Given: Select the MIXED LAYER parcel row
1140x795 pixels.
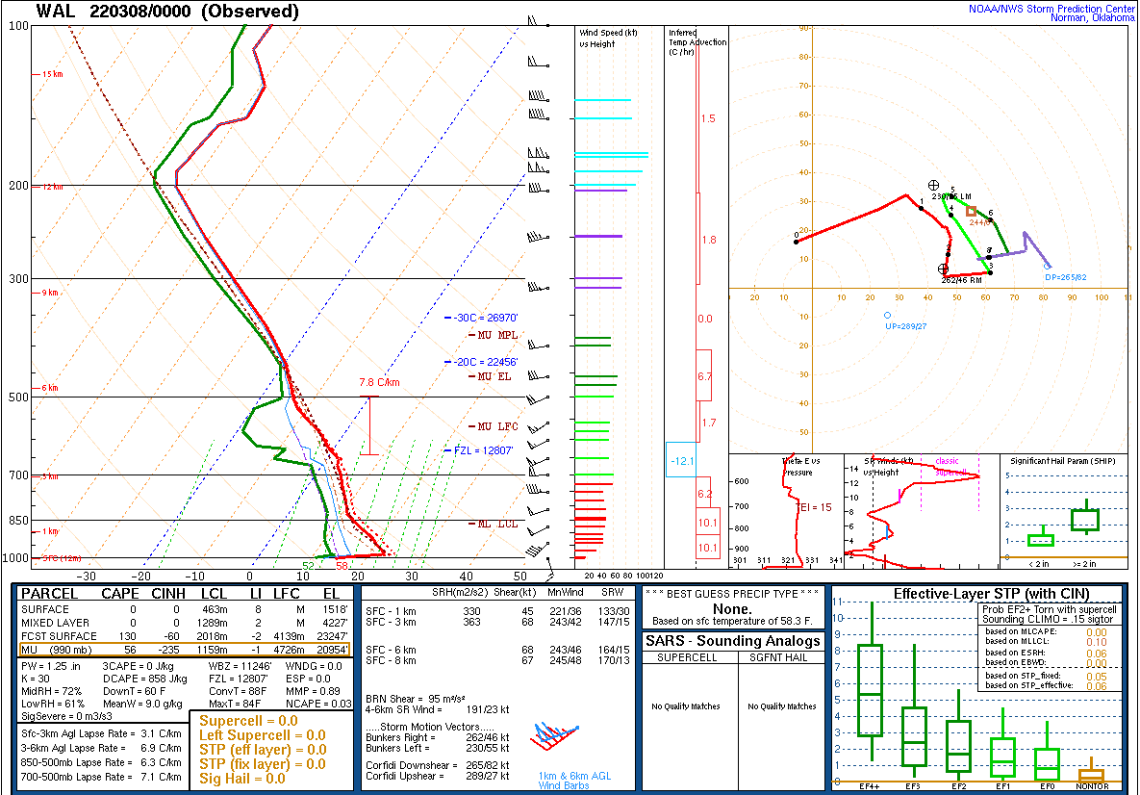Looking at the screenshot, I should point(185,623).
